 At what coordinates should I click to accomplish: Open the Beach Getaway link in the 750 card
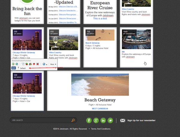(x=92, y=43)
